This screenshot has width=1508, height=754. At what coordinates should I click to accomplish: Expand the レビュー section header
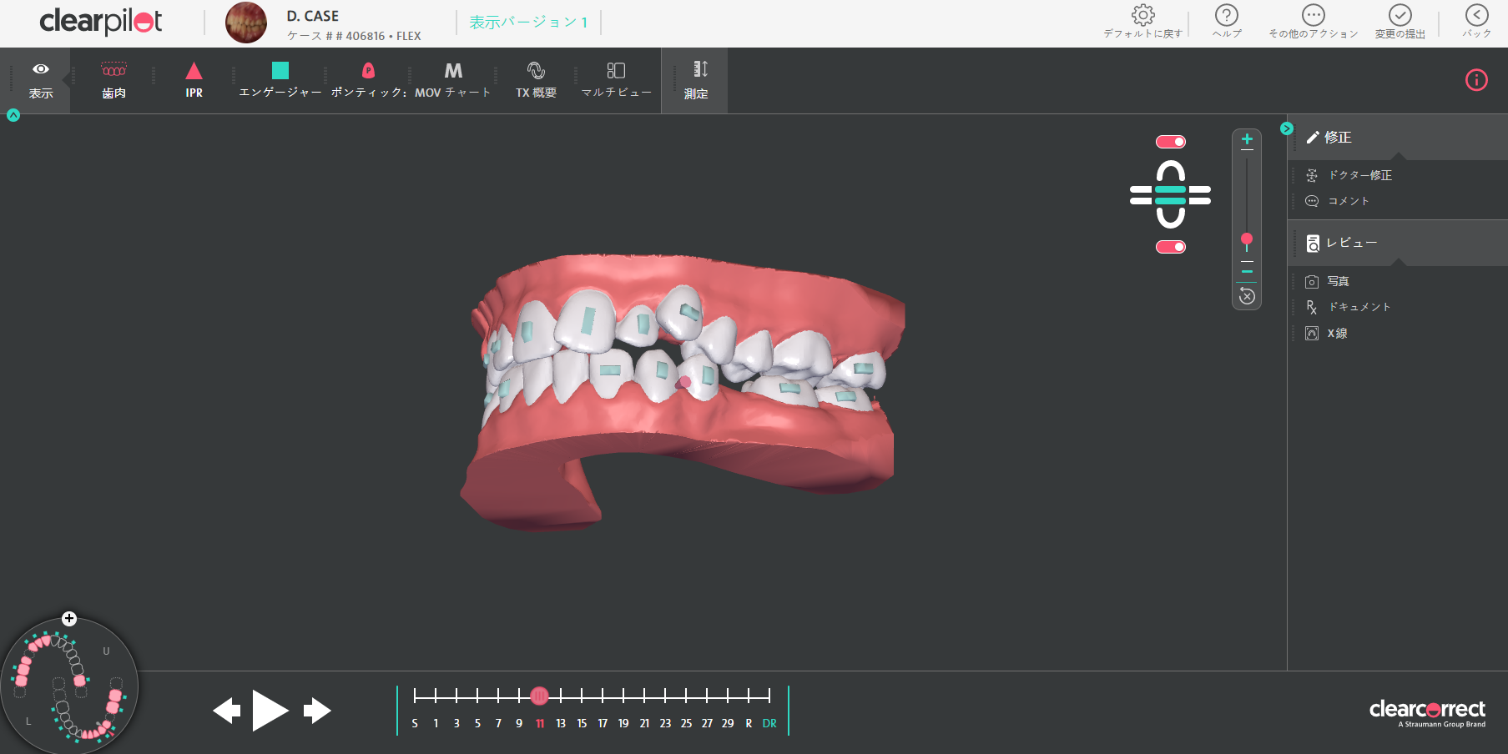[x=1397, y=243]
